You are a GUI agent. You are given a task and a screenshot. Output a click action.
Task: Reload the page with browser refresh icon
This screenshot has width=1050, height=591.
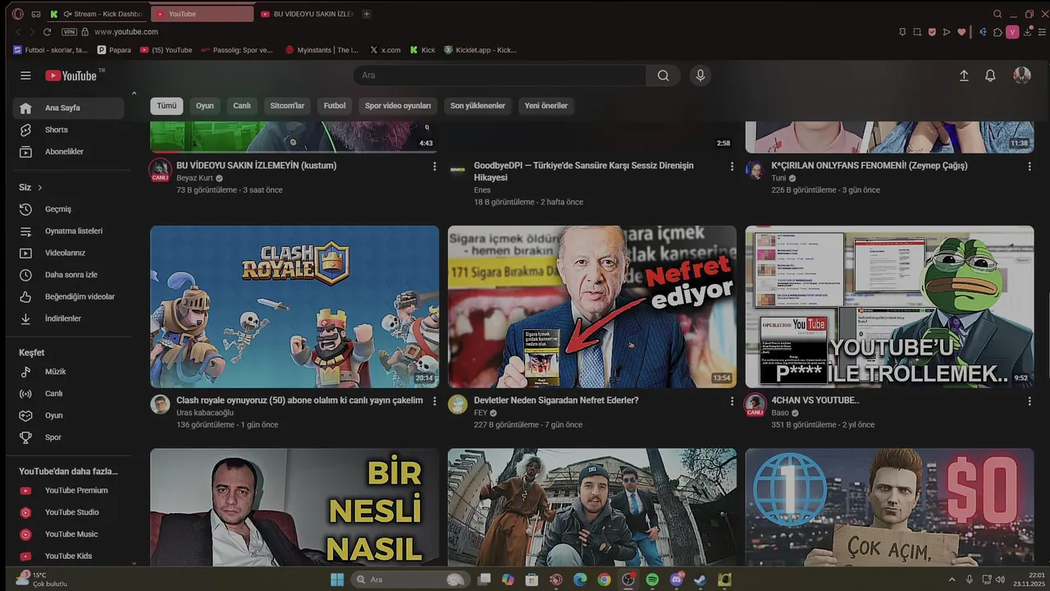(x=48, y=32)
